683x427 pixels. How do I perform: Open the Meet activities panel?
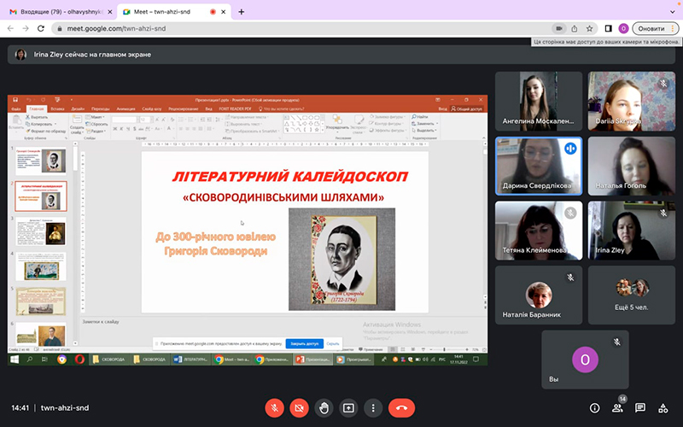(x=663, y=408)
